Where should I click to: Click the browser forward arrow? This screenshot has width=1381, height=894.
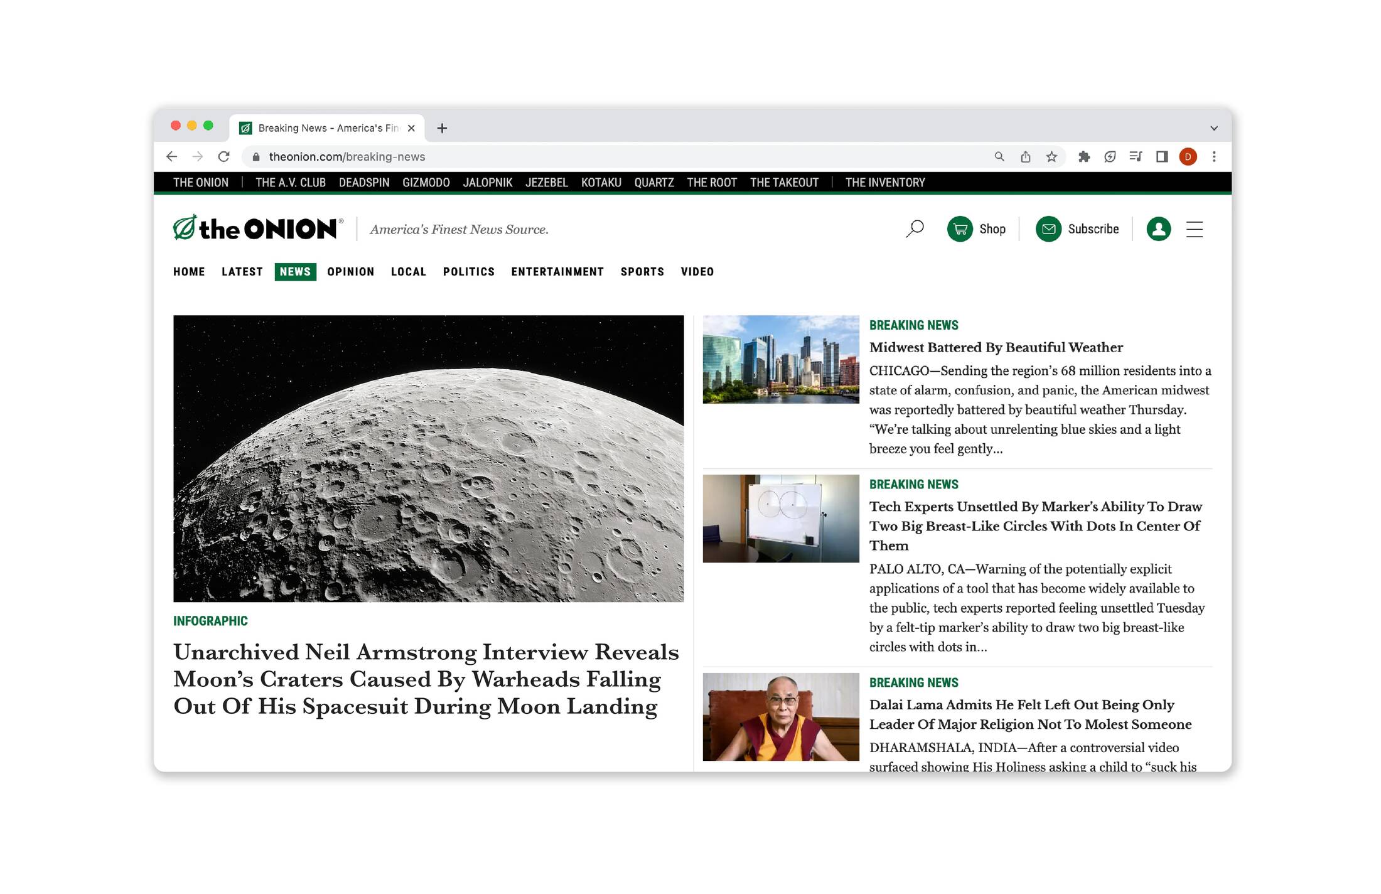[197, 156]
